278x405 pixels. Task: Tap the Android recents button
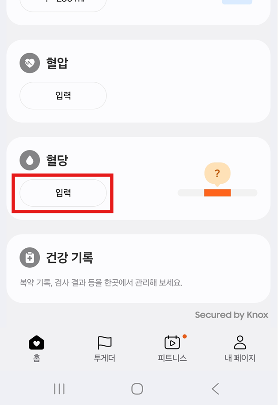click(59, 389)
